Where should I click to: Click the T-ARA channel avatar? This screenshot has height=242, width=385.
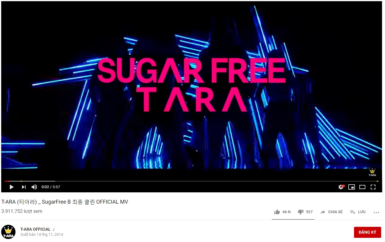coord(8,232)
